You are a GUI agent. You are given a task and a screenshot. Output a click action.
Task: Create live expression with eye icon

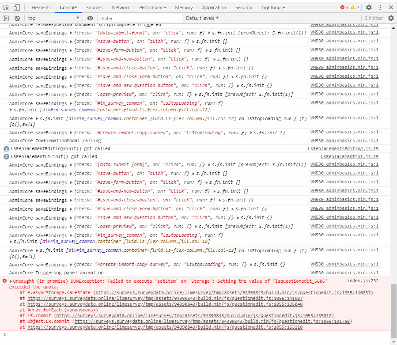[90, 18]
